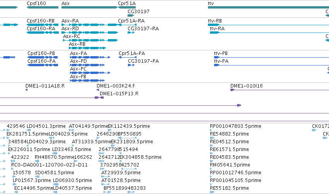Click the DME1-010I16 clone marker
Viewport: 329px width, 194px height.
click(280, 90)
